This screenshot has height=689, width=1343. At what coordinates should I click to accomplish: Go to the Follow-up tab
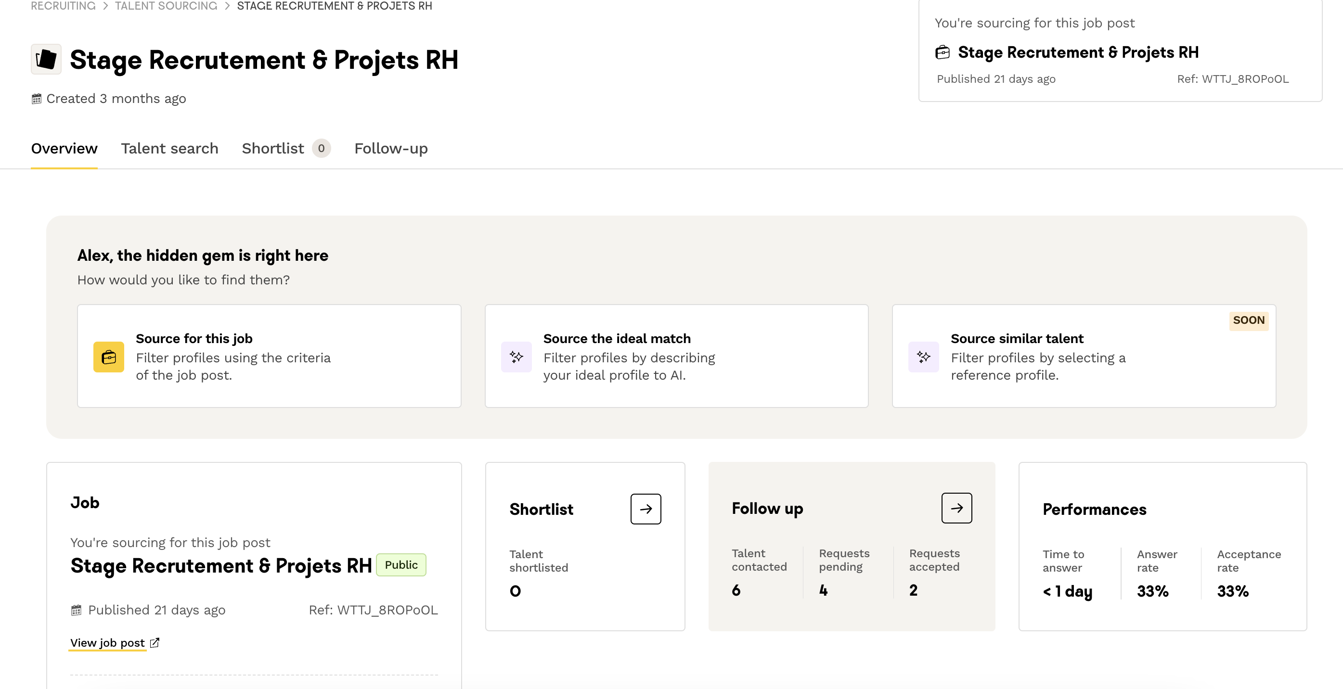coord(390,149)
